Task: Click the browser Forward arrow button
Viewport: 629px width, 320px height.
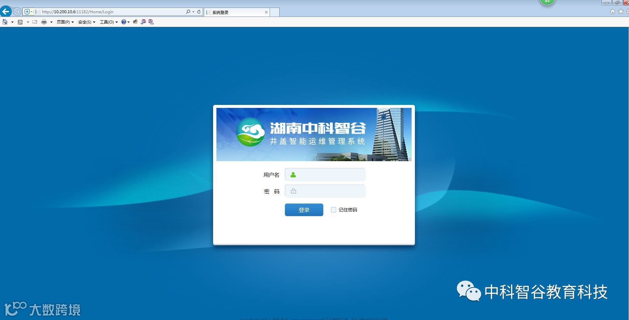Action: [17, 12]
